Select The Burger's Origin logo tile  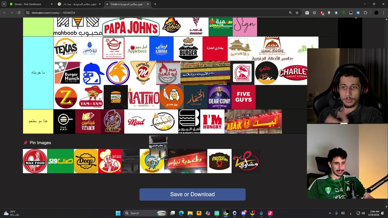tap(189, 121)
